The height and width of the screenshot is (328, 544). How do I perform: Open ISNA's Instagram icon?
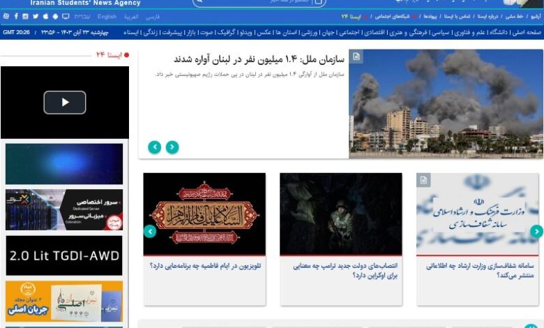[x=25, y=16]
